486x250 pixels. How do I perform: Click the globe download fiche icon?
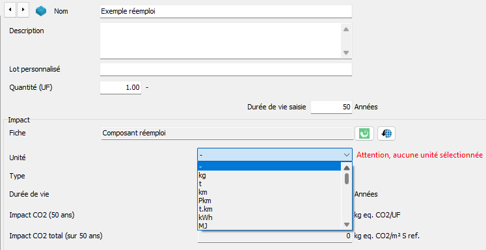386,133
